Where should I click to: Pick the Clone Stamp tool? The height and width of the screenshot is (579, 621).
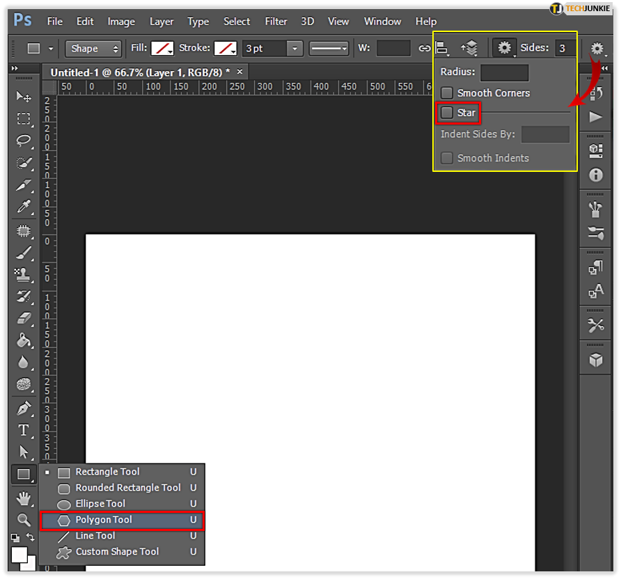click(24, 274)
